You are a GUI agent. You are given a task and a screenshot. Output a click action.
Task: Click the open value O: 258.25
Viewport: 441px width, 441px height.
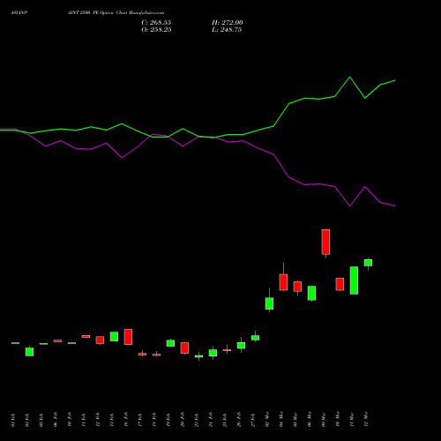point(156,30)
